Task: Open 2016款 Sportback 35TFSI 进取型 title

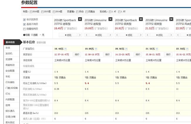Action: coord(65,22)
